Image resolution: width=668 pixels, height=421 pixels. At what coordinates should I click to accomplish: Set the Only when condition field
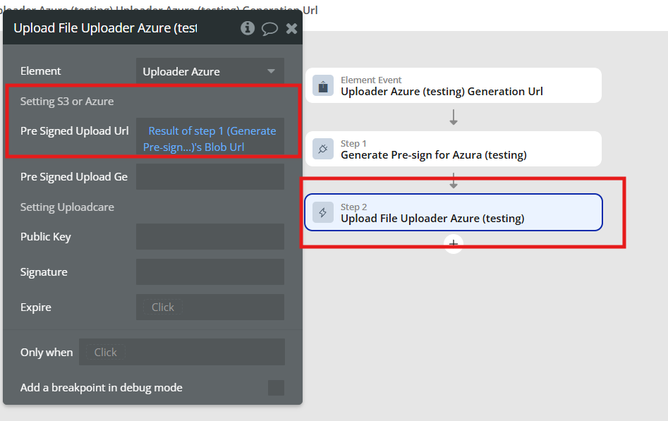tap(182, 353)
